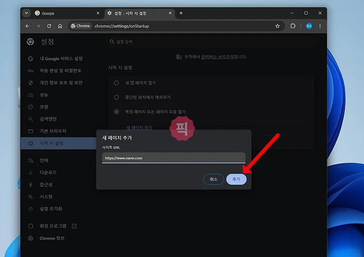Select 새 탭 페이지 열기 radio button
Viewport: 364px width, 257px height.
pos(116,83)
